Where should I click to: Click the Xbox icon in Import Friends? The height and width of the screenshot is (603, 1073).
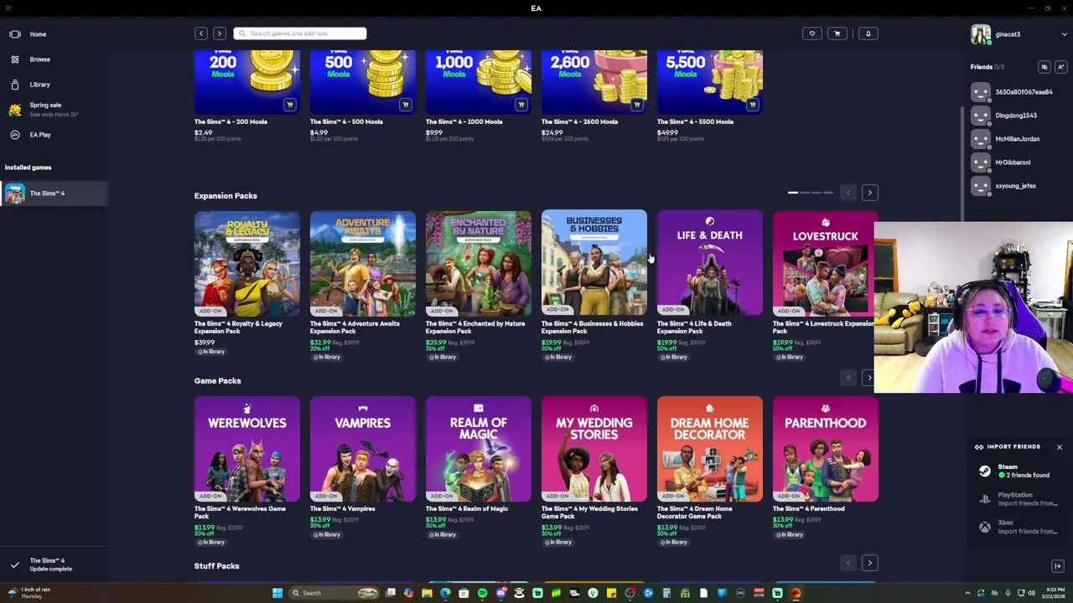pyautogui.click(x=985, y=527)
